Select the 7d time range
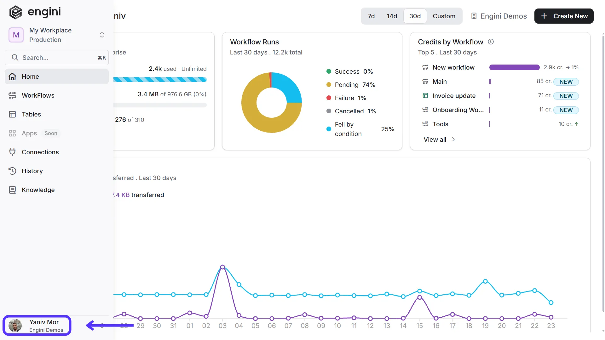The height and width of the screenshot is (340, 605). tap(371, 16)
